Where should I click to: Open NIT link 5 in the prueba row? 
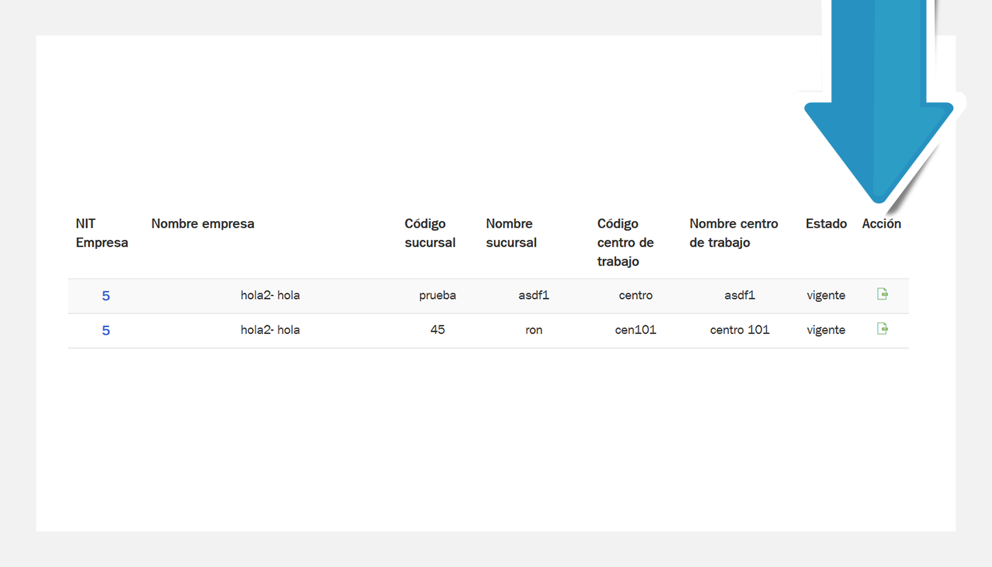coord(106,296)
